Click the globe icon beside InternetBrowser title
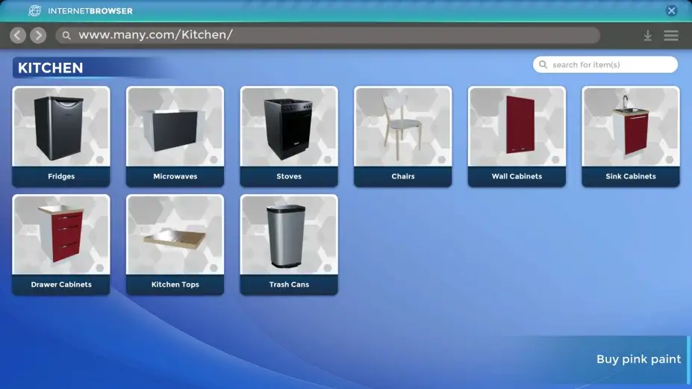The image size is (692, 389). pos(35,10)
